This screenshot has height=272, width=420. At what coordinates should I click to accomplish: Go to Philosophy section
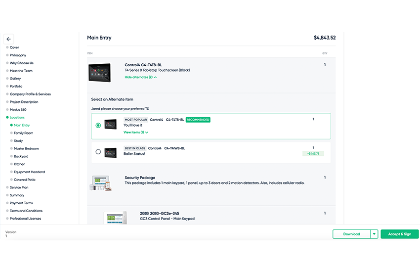point(18,55)
